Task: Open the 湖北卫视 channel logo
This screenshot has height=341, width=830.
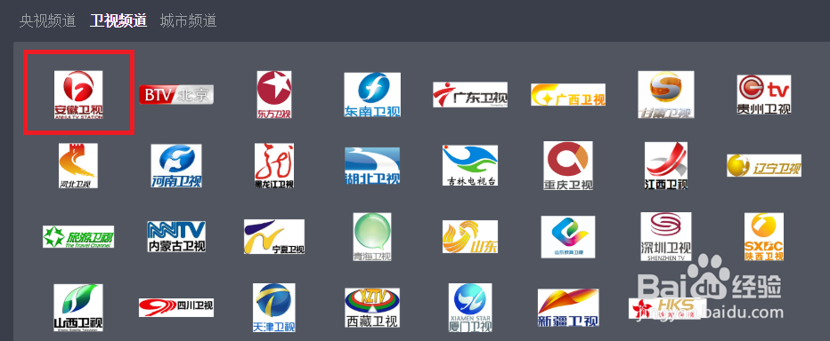Action: pyautogui.click(x=372, y=166)
